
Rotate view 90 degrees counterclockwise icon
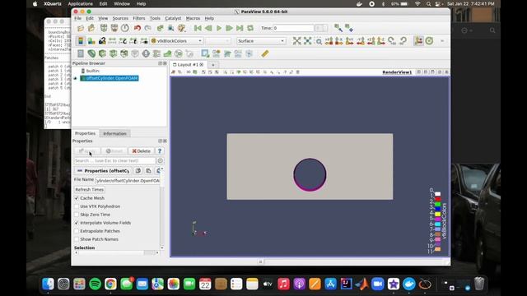[x=403, y=41]
